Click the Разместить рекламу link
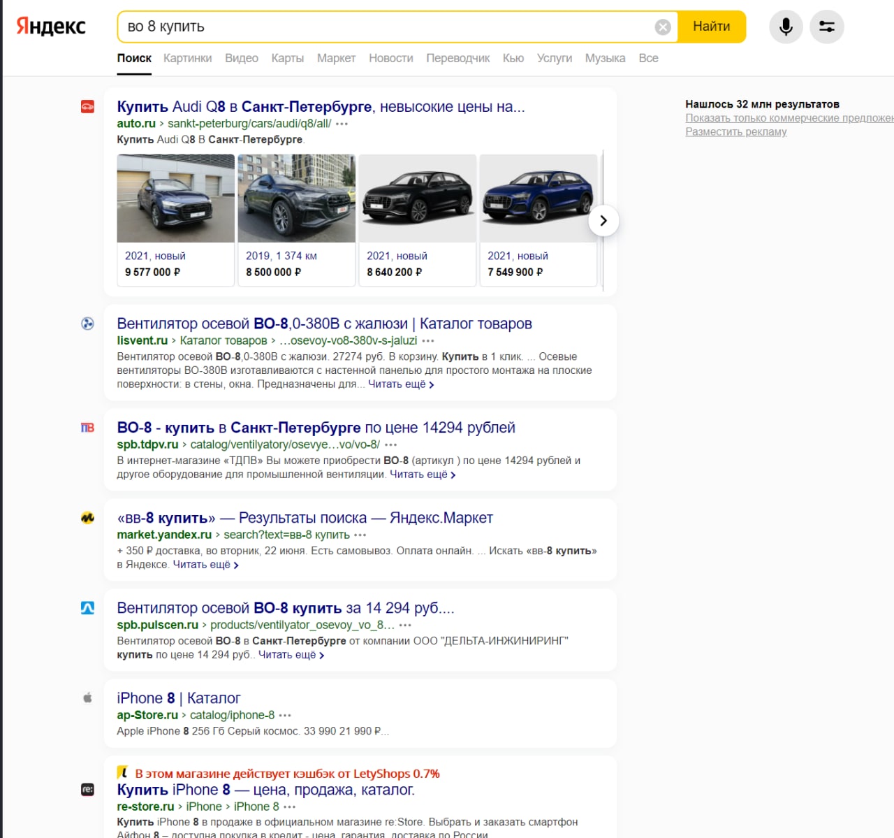This screenshot has width=894, height=838. coord(736,131)
